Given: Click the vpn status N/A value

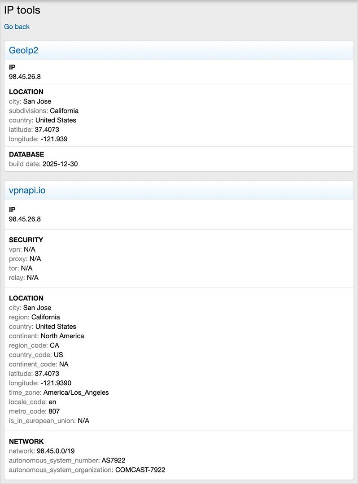Looking at the screenshot, I should point(30,249).
